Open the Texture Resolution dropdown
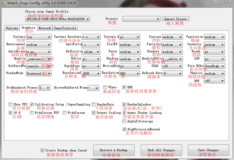Image resolution: width=234 pixels, height=160 pixels. pyautogui.click(x=91, y=37)
